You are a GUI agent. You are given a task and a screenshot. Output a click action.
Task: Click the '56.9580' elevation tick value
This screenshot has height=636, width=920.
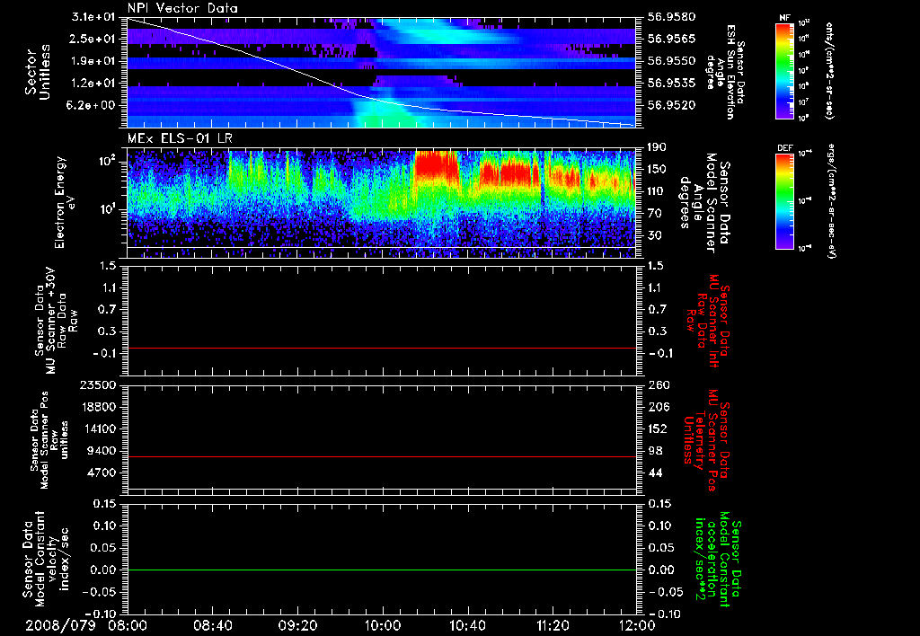671,16
